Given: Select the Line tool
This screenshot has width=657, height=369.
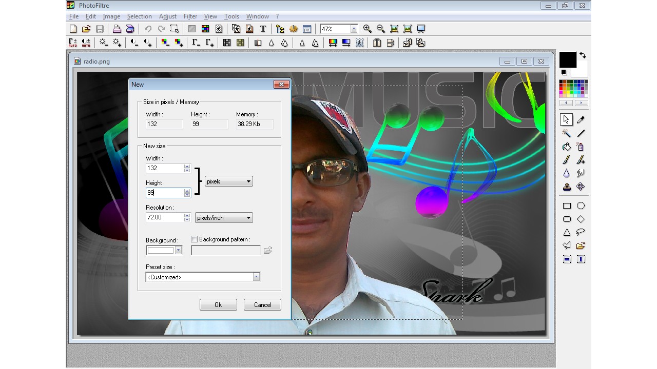Looking at the screenshot, I should tap(581, 133).
